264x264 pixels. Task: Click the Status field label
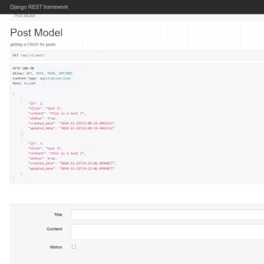click(x=56, y=247)
